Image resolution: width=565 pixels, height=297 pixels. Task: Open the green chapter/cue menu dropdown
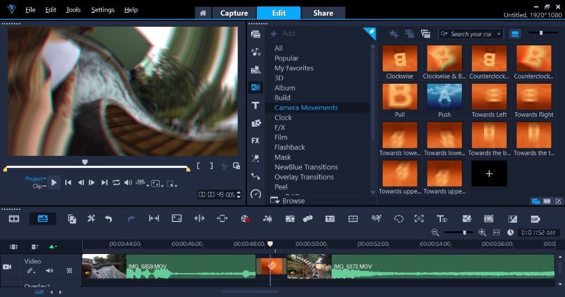tap(53, 246)
